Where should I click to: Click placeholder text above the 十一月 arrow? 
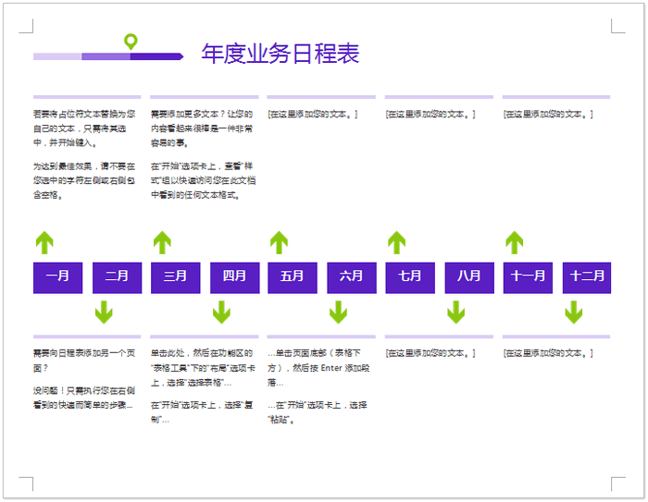coord(548,114)
